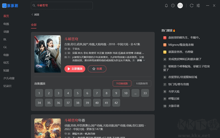220x138 pixels.
Task: Open hot search 呼吸过度
Action: [x=174, y=99]
